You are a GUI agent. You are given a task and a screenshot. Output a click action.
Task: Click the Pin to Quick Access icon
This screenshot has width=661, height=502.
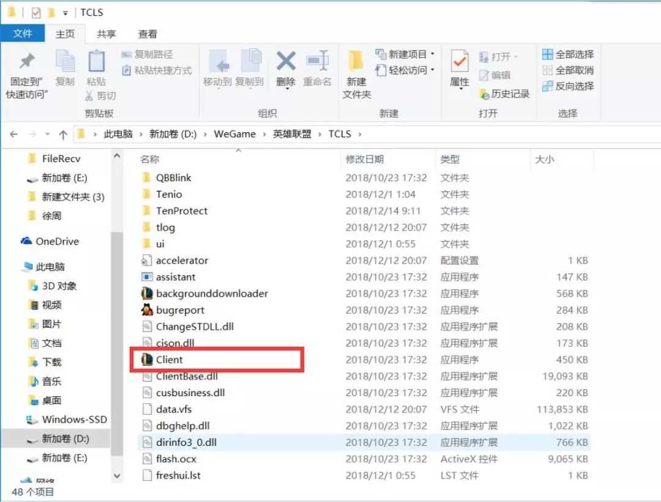tap(26, 62)
